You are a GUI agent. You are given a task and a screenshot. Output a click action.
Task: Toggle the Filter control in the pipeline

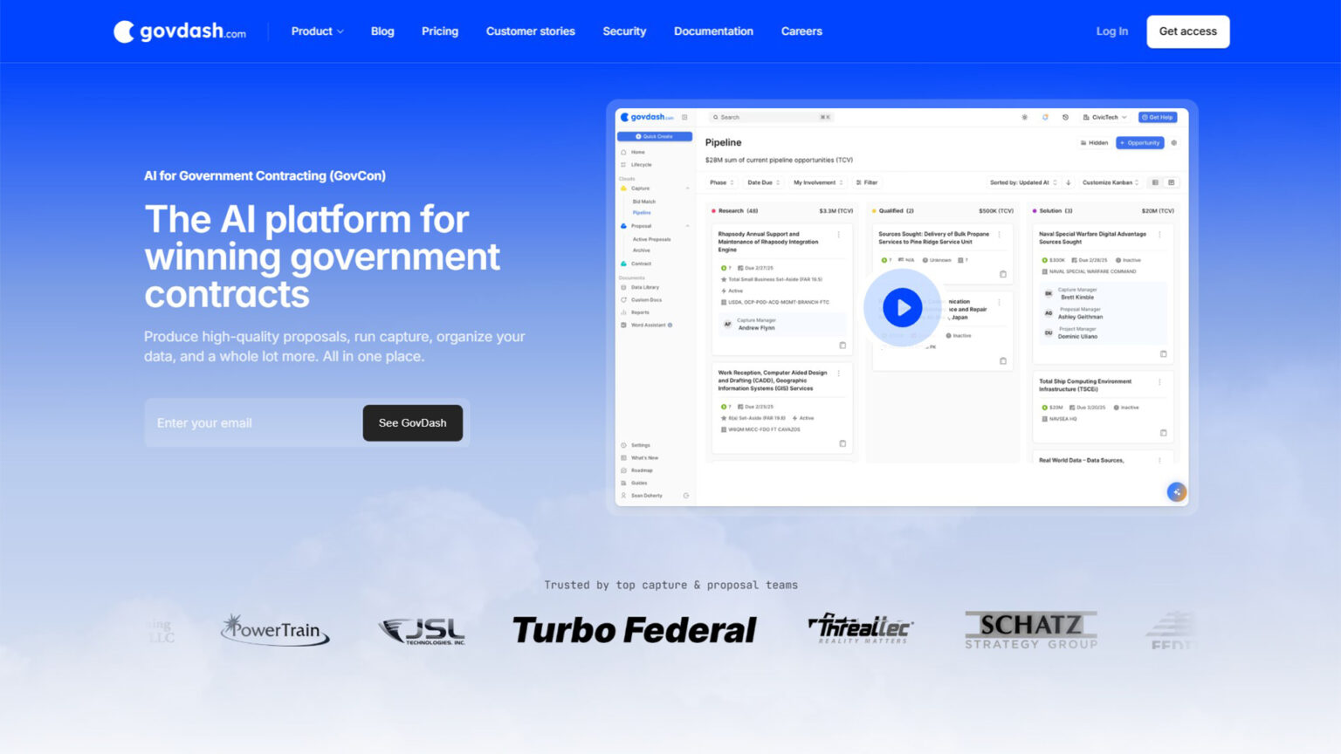coord(868,182)
